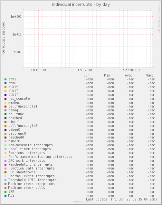Screen dimensions: 162x205
Task: Click the 1e-03 y-axis label
Action: (17, 35)
